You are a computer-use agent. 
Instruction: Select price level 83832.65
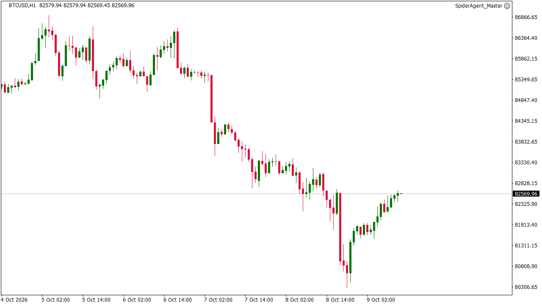pos(525,142)
